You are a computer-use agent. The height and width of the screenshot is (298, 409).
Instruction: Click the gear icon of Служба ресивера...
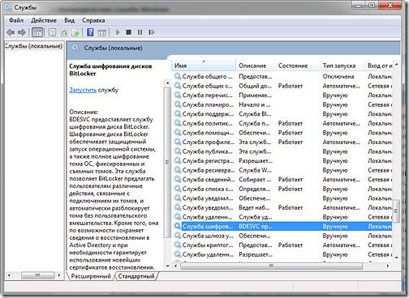coord(178,170)
